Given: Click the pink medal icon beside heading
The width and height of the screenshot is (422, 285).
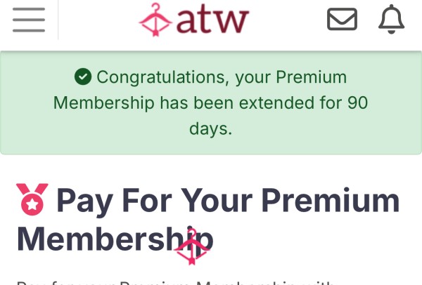Looking at the screenshot, I should 32,199.
